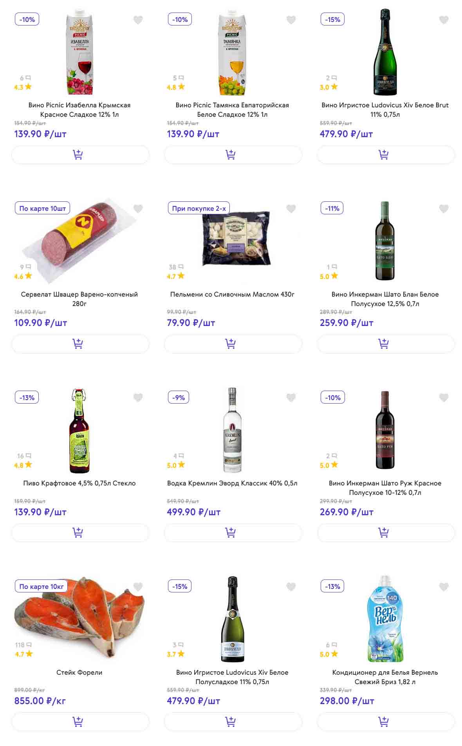Open Пиво Крафтовое 4,5% product title link
The width and height of the screenshot is (462, 746).
coord(79,483)
